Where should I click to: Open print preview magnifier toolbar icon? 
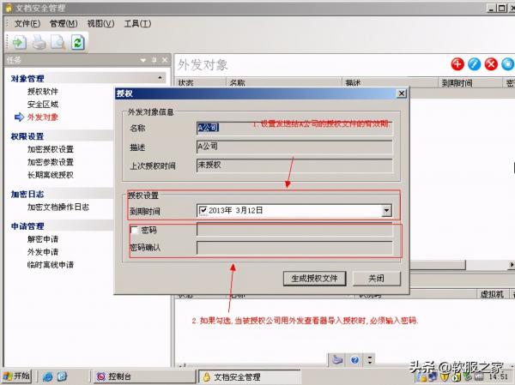click(x=58, y=43)
